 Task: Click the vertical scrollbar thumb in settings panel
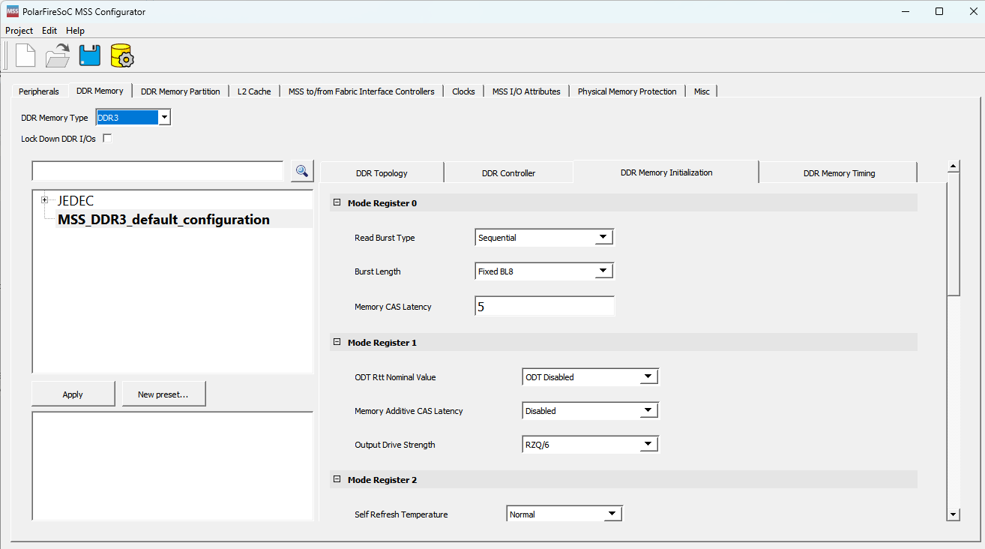pos(954,235)
